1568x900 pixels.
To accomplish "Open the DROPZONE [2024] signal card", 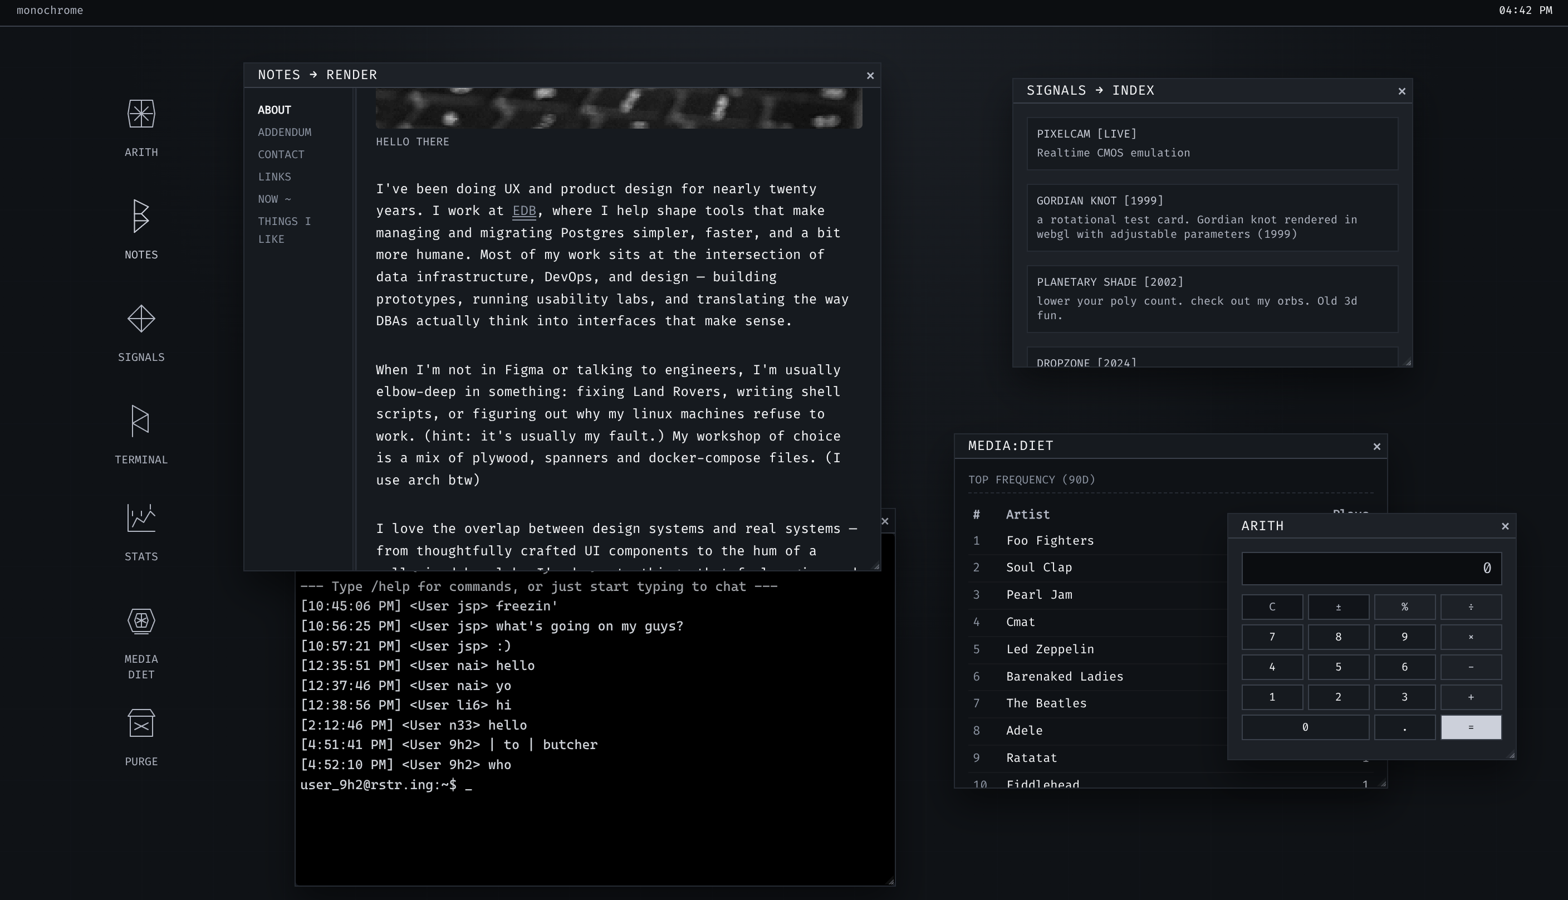I will pos(1212,358).
